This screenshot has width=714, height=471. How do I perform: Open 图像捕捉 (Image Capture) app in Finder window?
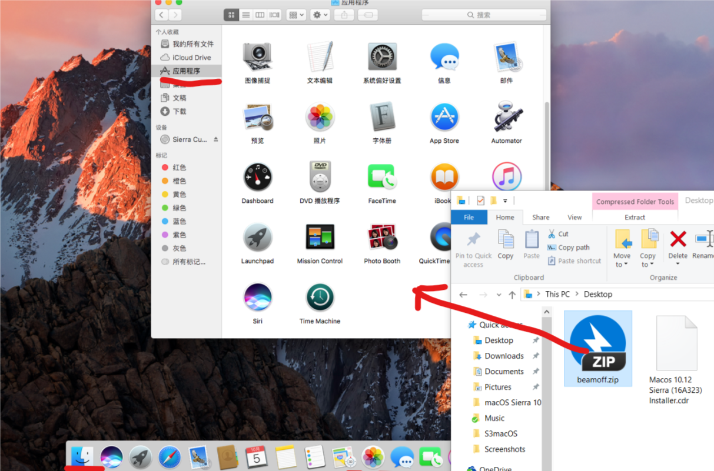257,57
